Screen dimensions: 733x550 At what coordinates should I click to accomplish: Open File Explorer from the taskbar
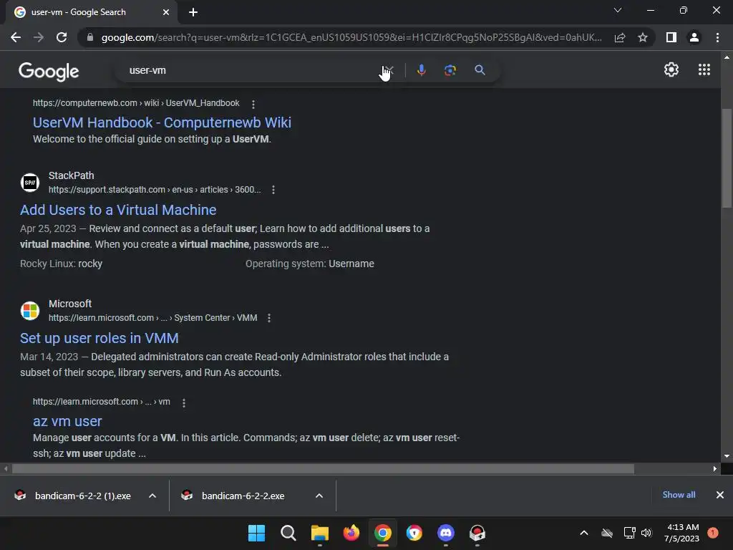coord(320,533)
